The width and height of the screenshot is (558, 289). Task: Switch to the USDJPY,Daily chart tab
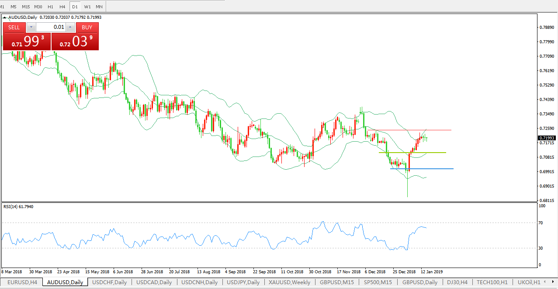coord(243,282)
